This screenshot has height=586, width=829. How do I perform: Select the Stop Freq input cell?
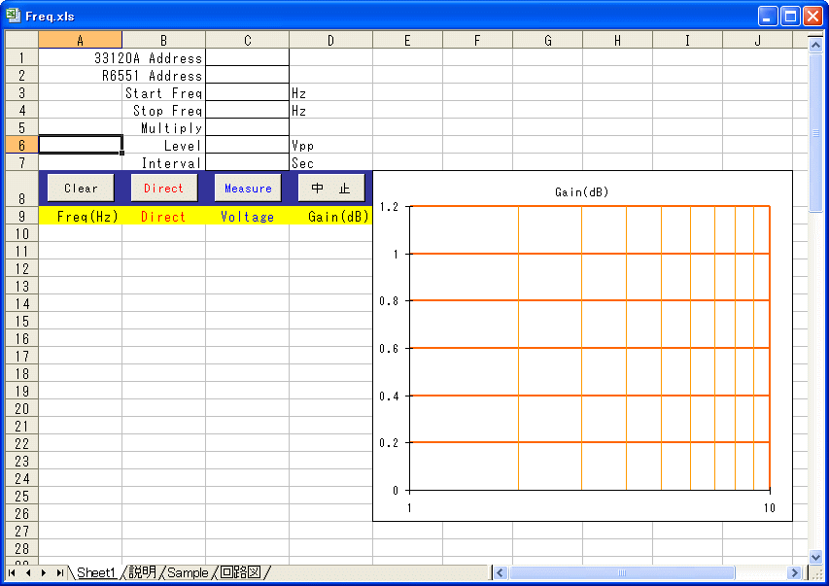click(x=248, y=110)
